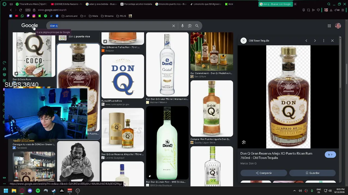Open the Windows Start menu
The image size is (348, 195).
(6, 191)
